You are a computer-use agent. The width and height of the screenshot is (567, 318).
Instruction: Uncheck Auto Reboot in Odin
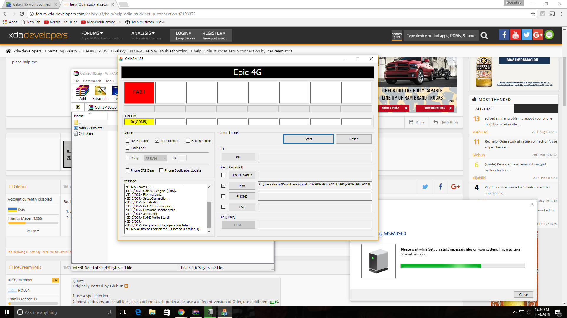click(x=157, y=141)
